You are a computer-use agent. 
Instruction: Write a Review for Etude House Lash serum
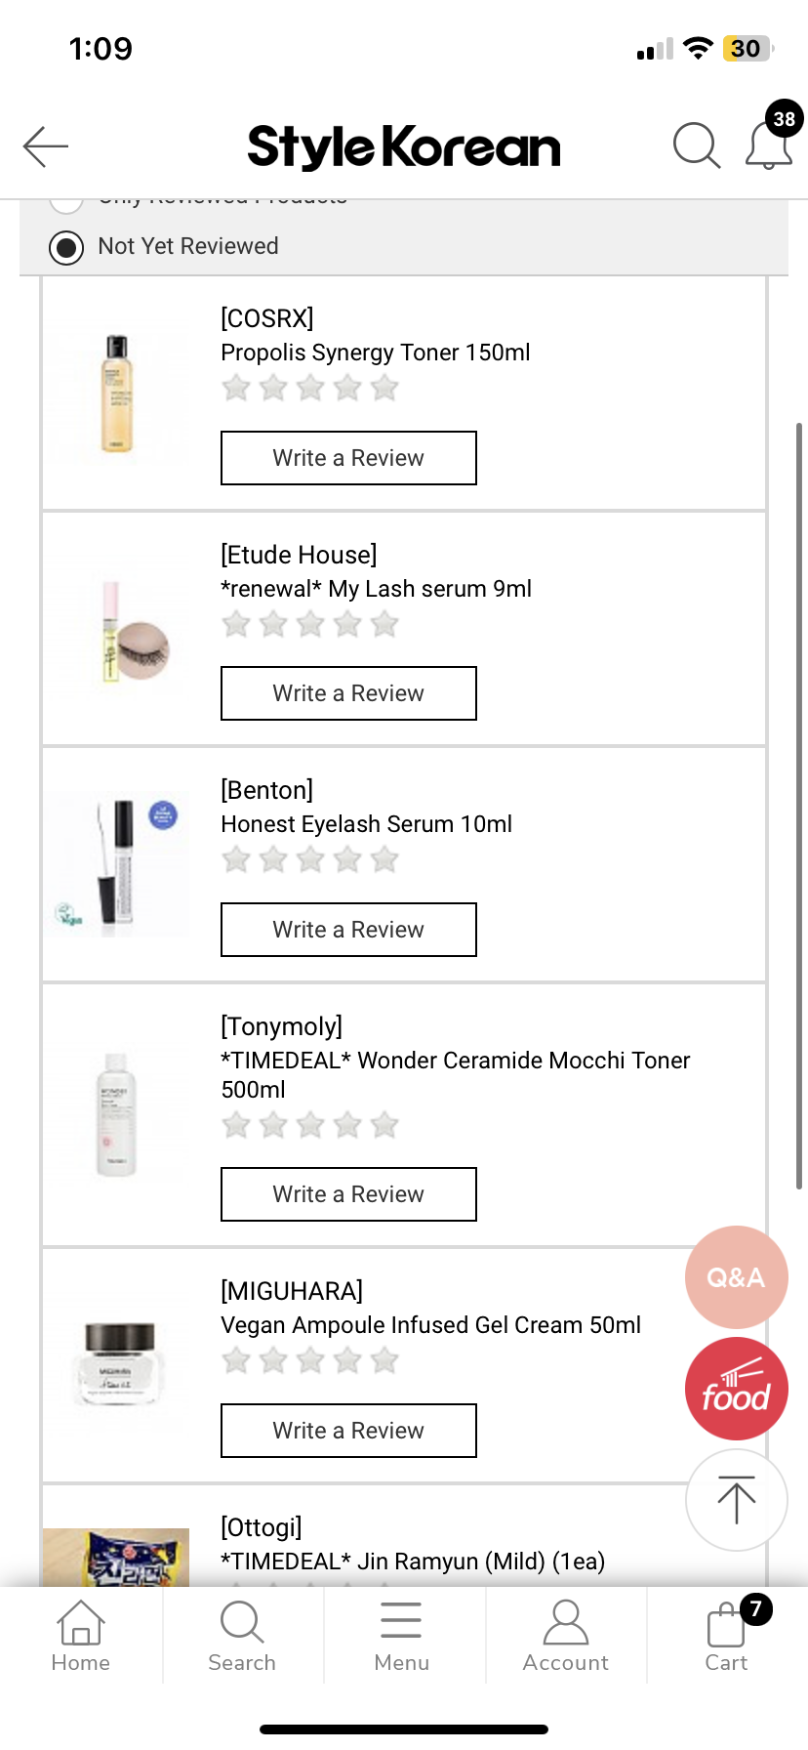pyautogui.click(x=348, y=693)
